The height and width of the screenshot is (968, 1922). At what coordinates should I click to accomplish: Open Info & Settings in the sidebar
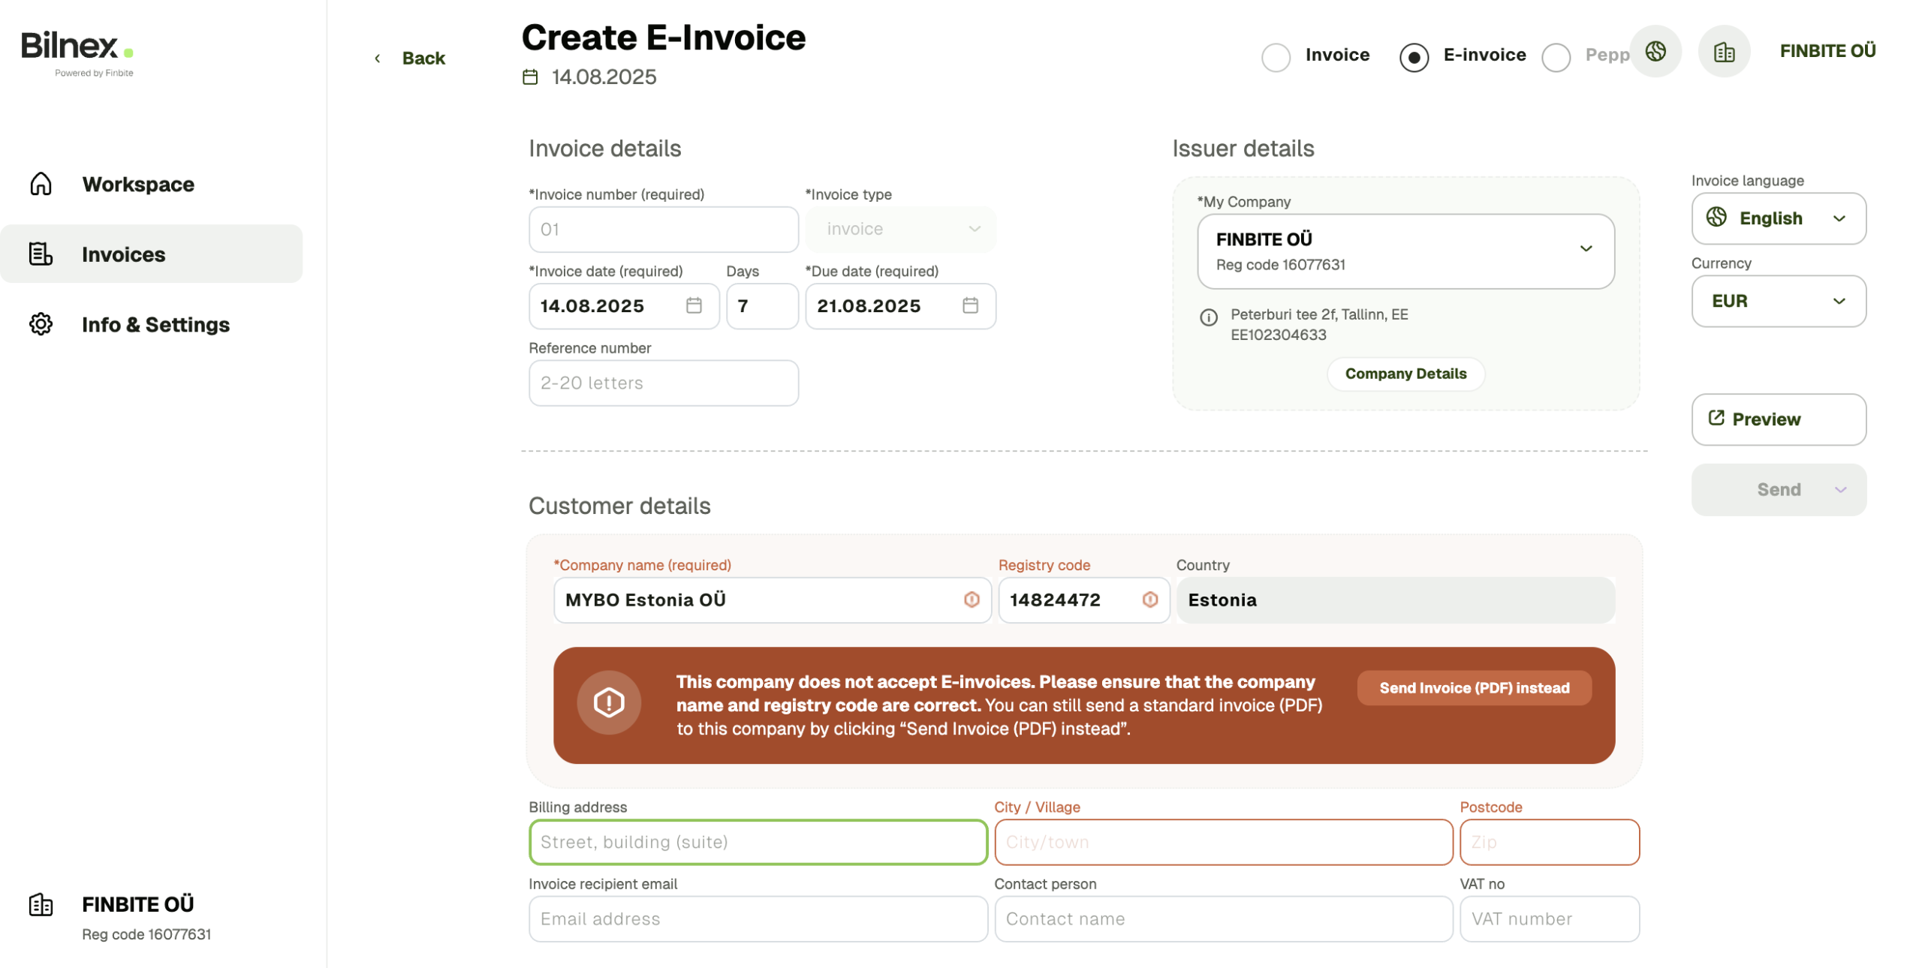156,325
